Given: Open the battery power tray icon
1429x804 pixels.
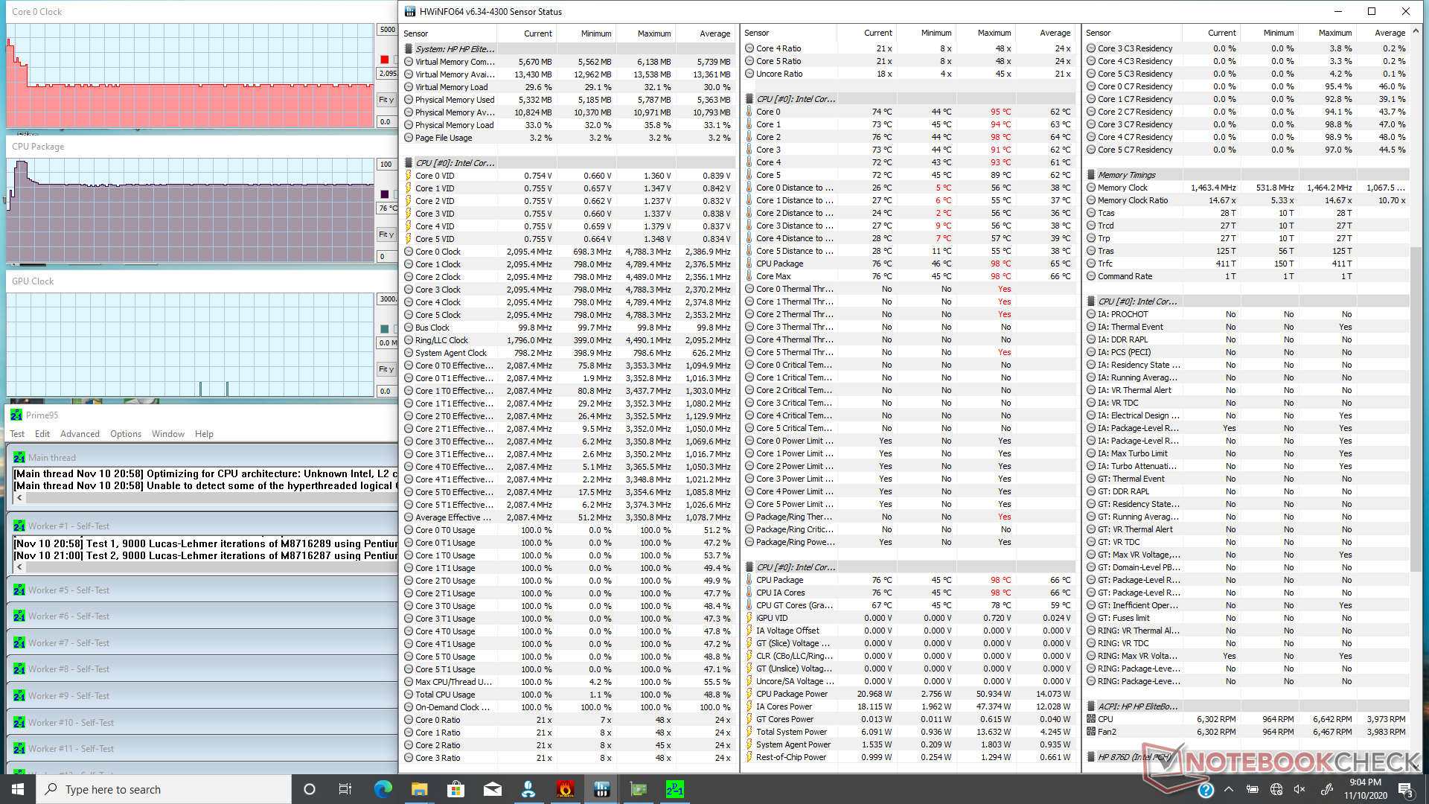Looking at the screenshot, I should point(1253,790).
